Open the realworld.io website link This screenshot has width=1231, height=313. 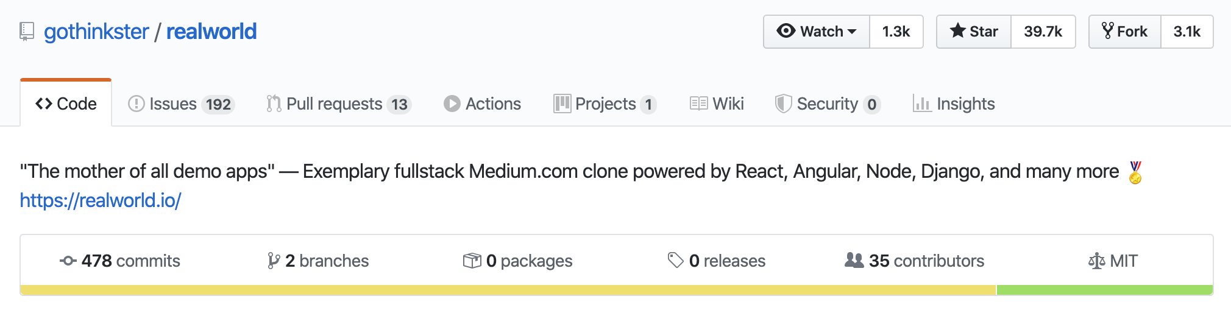[101, 200]
